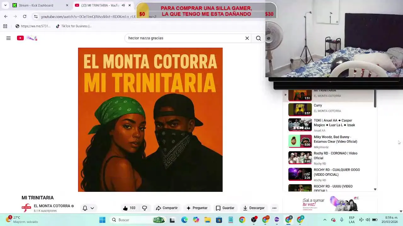The height and width of the screenshot is (226, 403).
Task: Open more actions ellipsis menu
Action: pyautogui.click(x=274, y=208)
